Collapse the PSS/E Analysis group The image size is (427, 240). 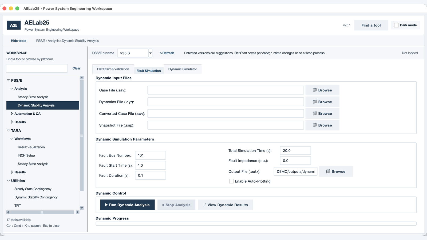[x=12, y=89]
